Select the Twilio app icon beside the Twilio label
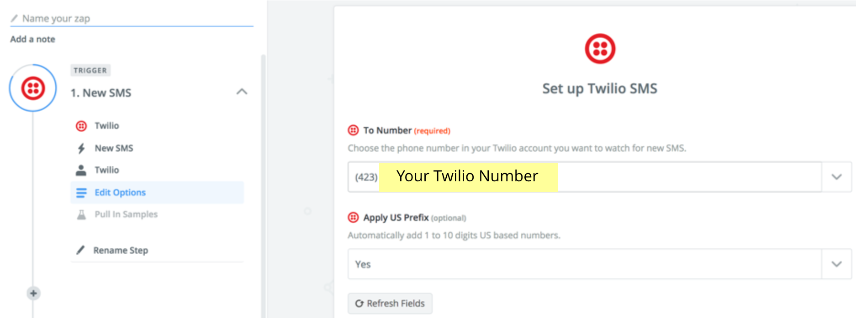 81,126
